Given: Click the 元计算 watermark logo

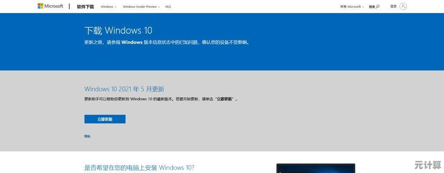Looking at the screenshot, I should [427, 165].
